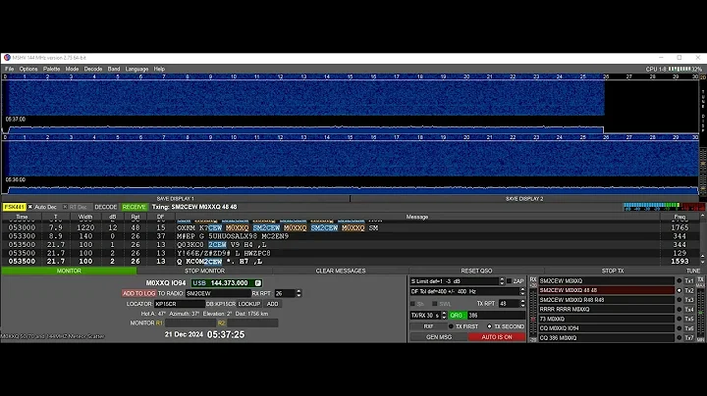This screenshot has height=396, width=707.
Task: Select the TX SECOND radio button
Action: (x=489, y=326)
